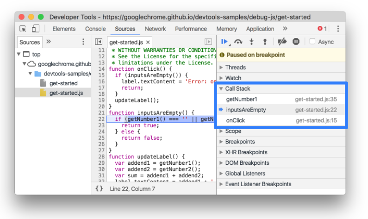Expand the Global Listeners section

(x=281, y=173)
